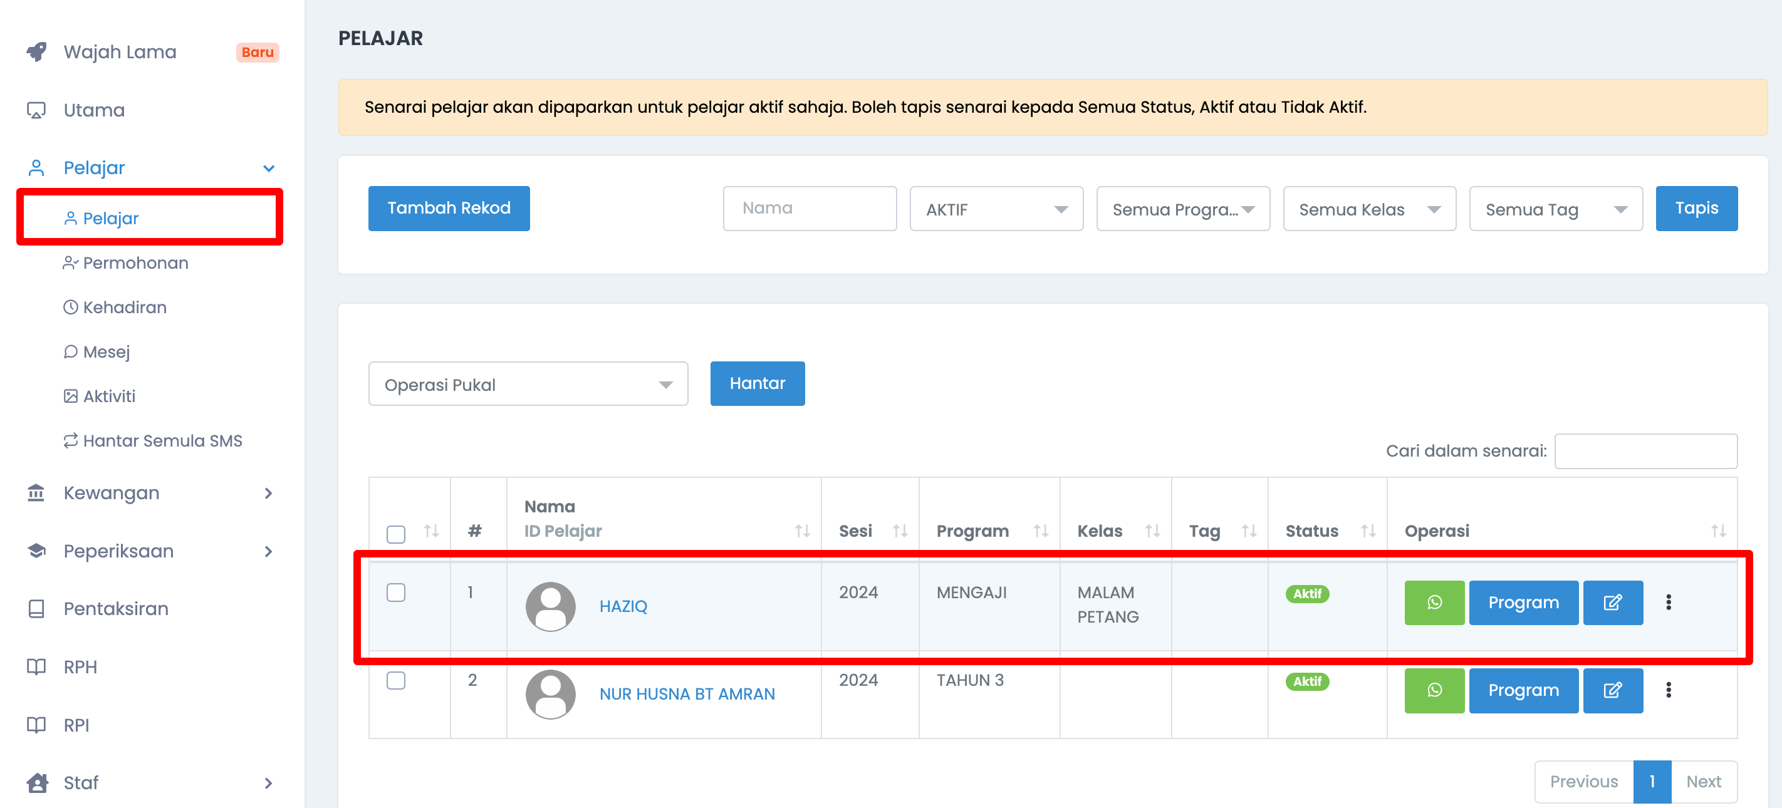Screen dimensions: 1782x808
Task: Open Kehadiran submenu item
Action: coord(125,307)
